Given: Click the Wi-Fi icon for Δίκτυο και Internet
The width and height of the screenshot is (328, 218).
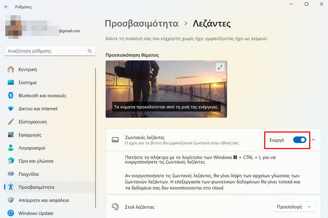Looking at the screenshot, I should coord(10,109).
